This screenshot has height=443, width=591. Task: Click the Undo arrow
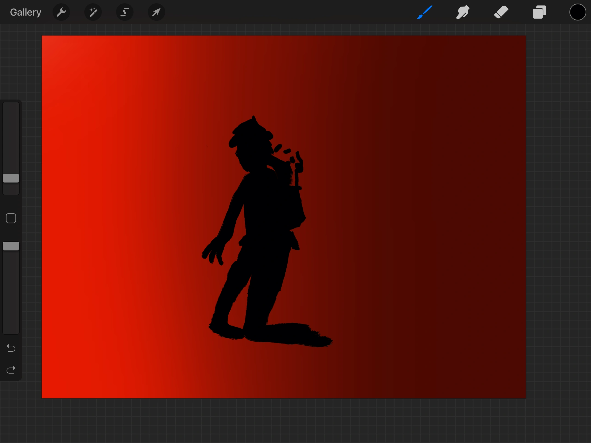coord(11,348)
